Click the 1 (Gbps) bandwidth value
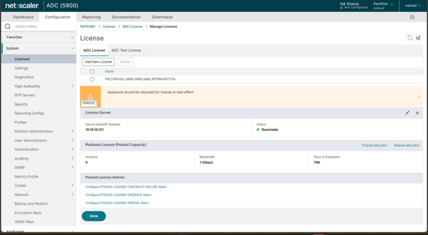Viewport: 428px width, 235px height. [x=206, y=162]
